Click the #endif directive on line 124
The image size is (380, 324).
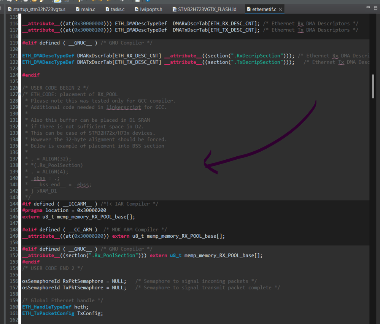coord(31,75)
